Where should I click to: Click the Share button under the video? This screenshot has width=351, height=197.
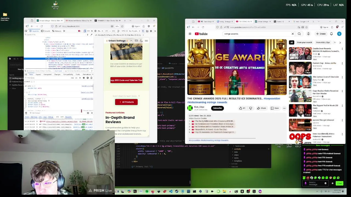pyautogui.click(x=261, y=108)
